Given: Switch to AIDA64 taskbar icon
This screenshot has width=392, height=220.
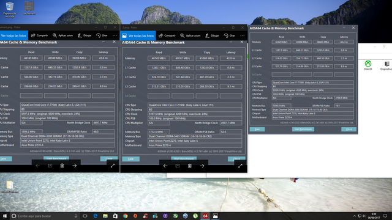Looking at the screenshot, I should pos(205,216).
